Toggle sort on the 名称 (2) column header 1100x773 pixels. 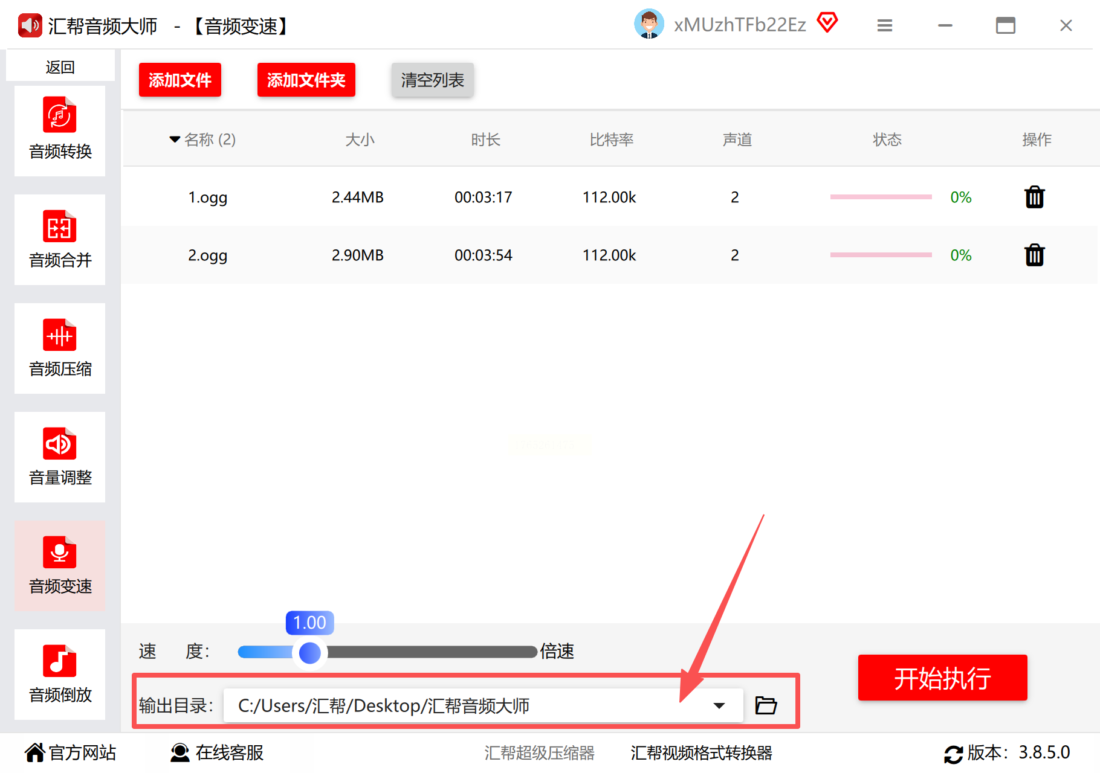click(x=203, y=140)
